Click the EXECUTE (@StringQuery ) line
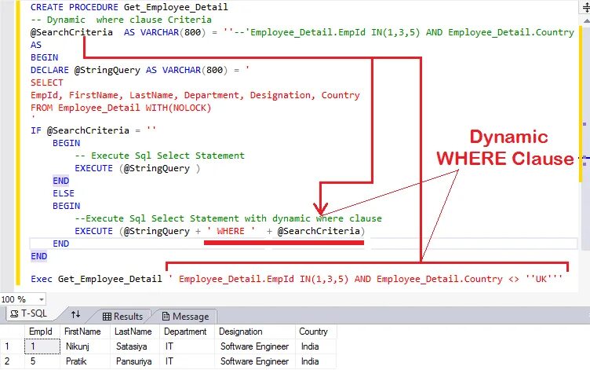Screen dimensions: 590x370 point(137,168)
